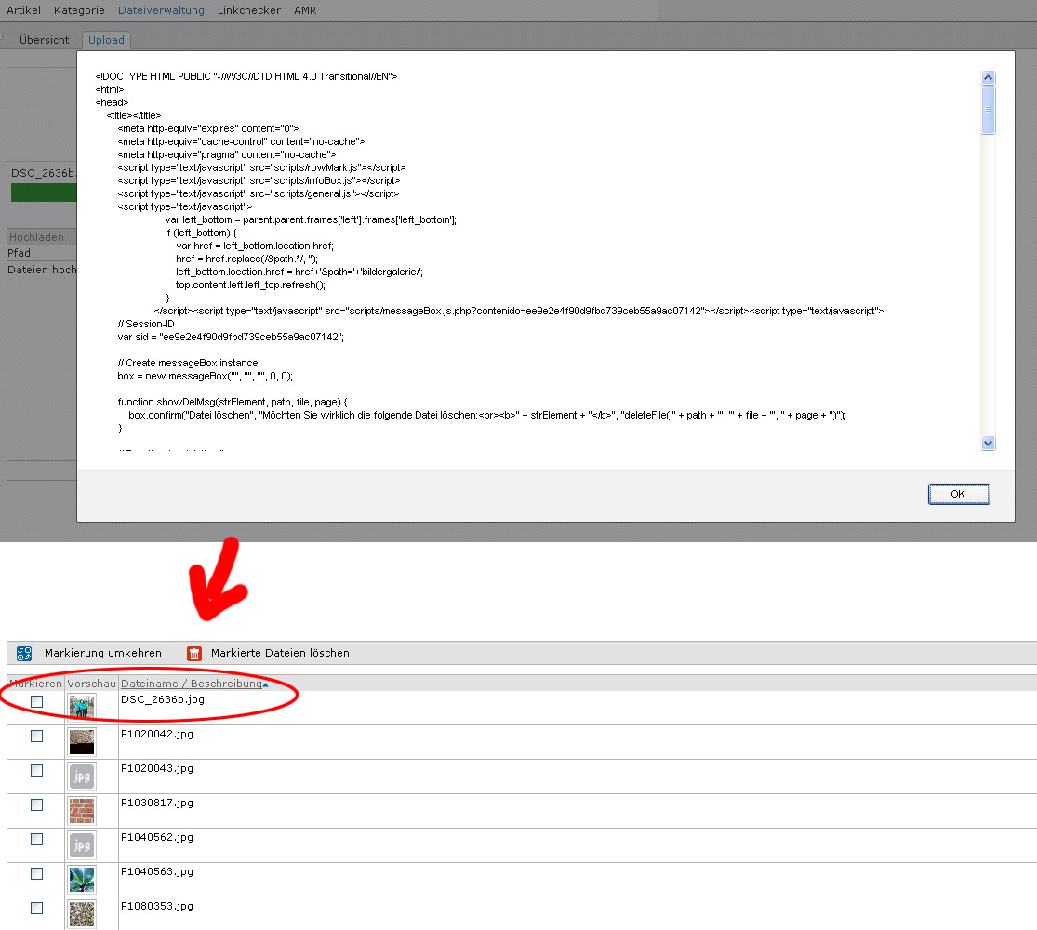Image resolution: width=1037 pixels, height=930 pixels.
Task: Mark the P1020042.jpg checkbox
Action: pos(36,736)
